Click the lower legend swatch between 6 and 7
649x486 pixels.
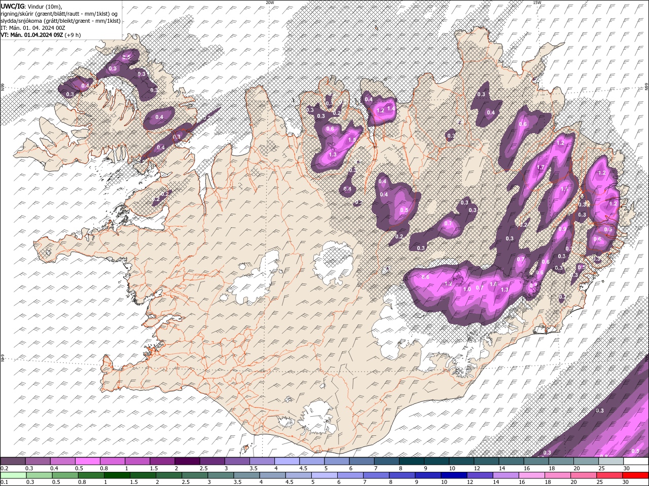pos(350,475)
